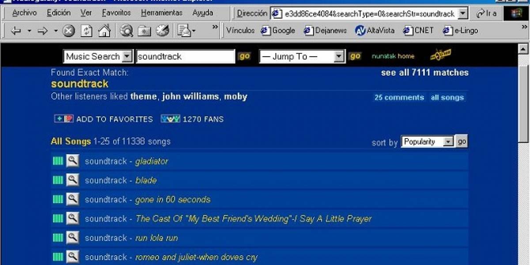
Task: Open the e-Lingo link in Vínculos bar
Action: 461,30
